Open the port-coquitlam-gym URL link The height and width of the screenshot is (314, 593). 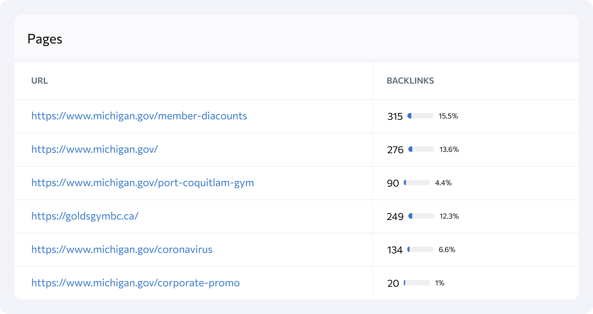click(142, 183)
